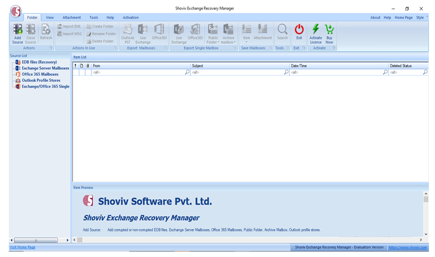The width and height of the screenshot is (435, 257).
Task: Expand the Actions In Live dialog launcher
Action: click(116, 48)
